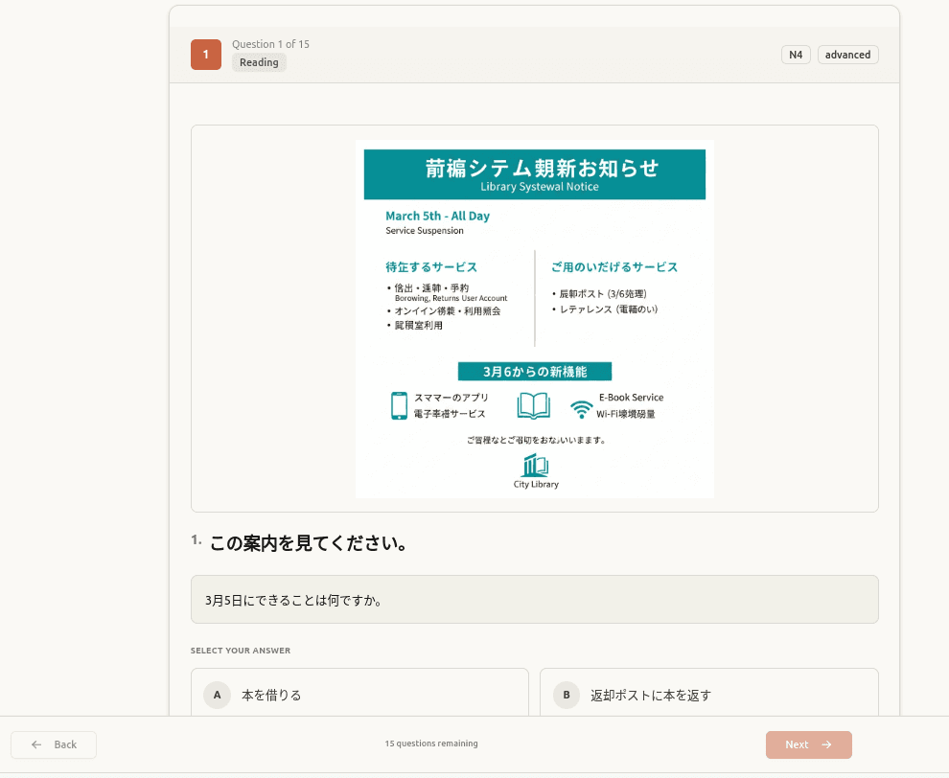Click the 3月6からの新機能 banner
This screenshot has height=778, width=949.
[x=535, y=372]
